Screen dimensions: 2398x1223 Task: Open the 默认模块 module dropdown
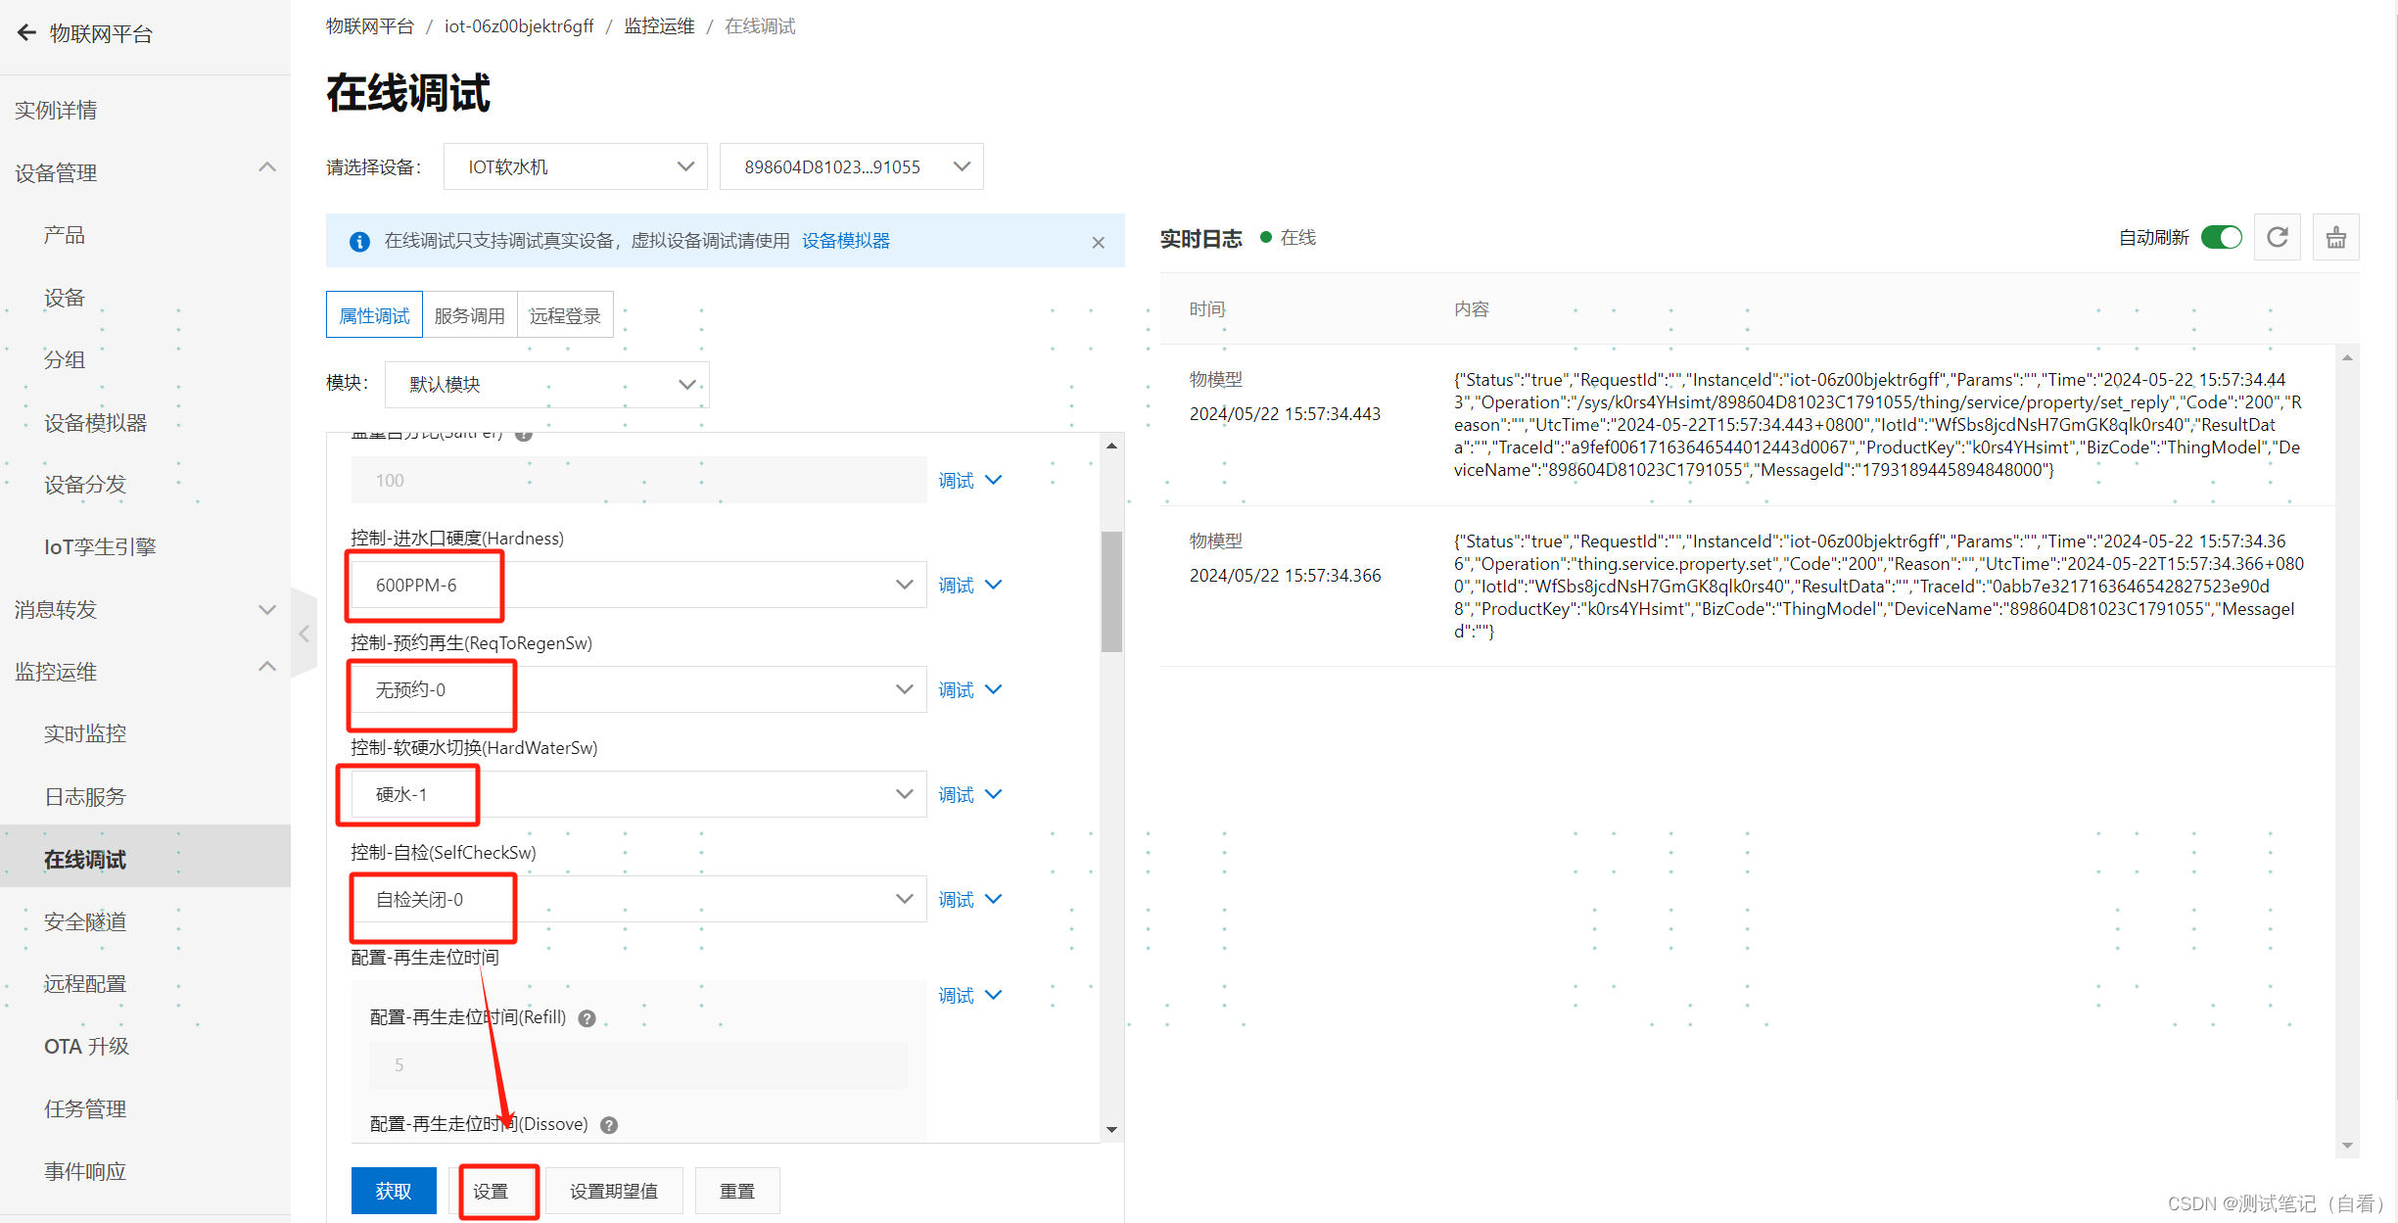(x=546, y=385)
